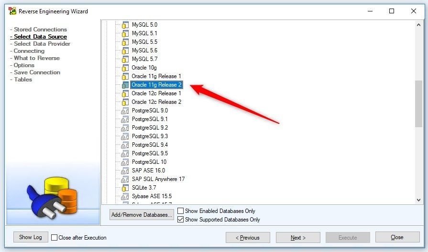The height and width of the screenshot is (252, 428).
Task: Click the scrollbar up arrow
Action: 418,25
